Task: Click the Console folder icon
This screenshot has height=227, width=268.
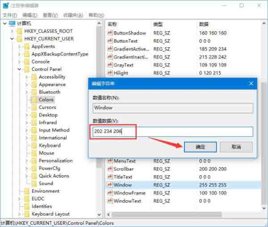Action: (27, 62)
